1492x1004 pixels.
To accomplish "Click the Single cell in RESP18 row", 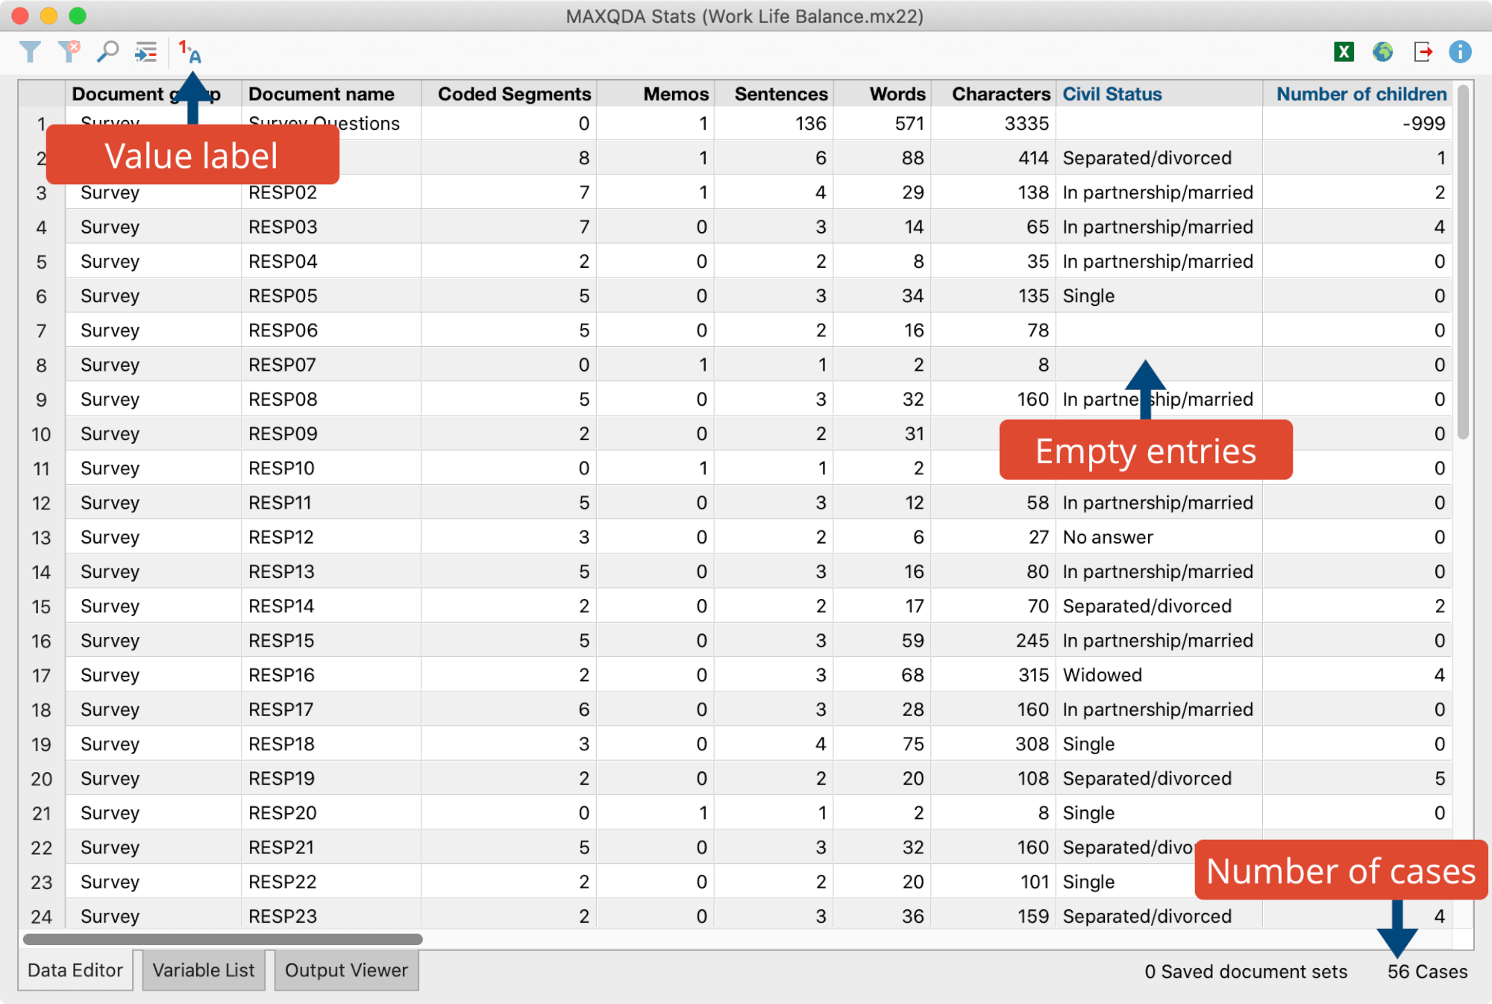I will tap(1159, 744).
